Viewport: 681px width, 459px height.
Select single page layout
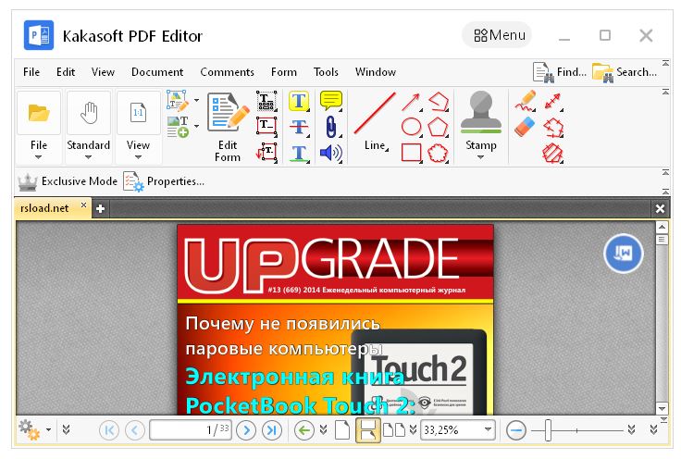pyautogui.click(x=342, y=430)
